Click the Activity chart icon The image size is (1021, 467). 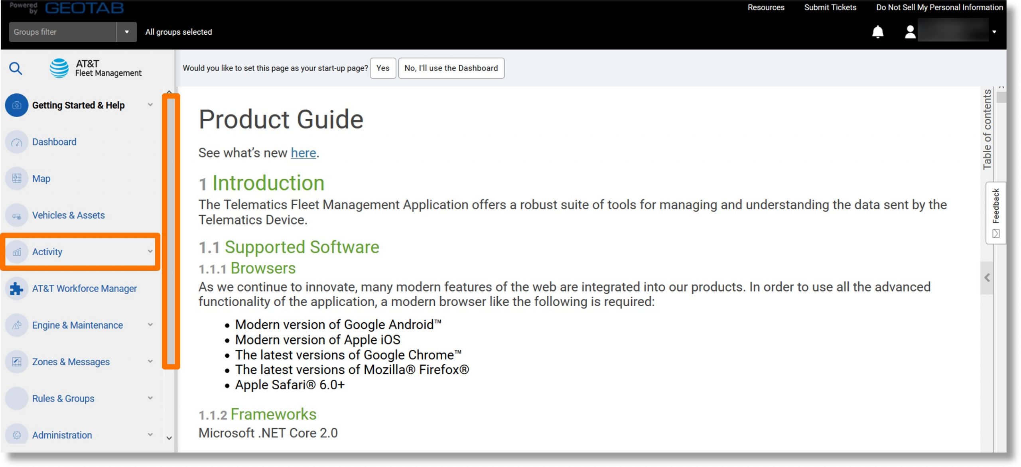tap(17, 252)
